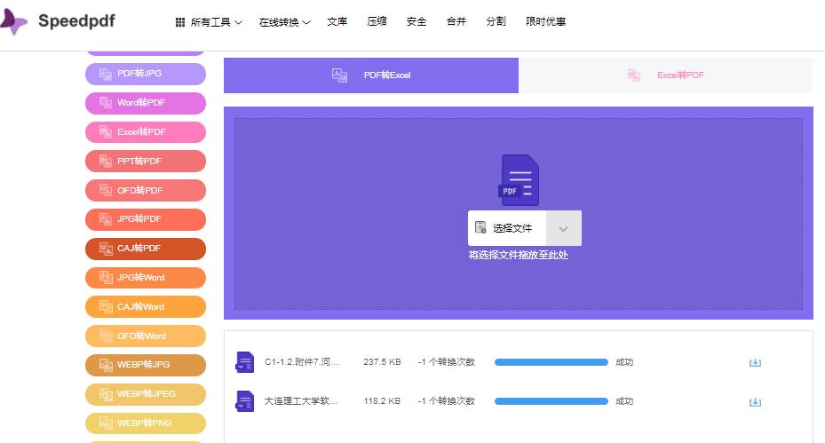Select the WEBP转PNG sidebar button
Image resolution: width=825 pixels, height=443 pixels.
(x=146, y=423)
